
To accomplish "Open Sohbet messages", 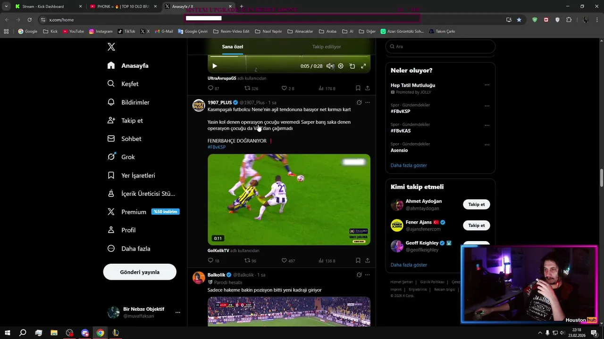I will coord(125,139).
